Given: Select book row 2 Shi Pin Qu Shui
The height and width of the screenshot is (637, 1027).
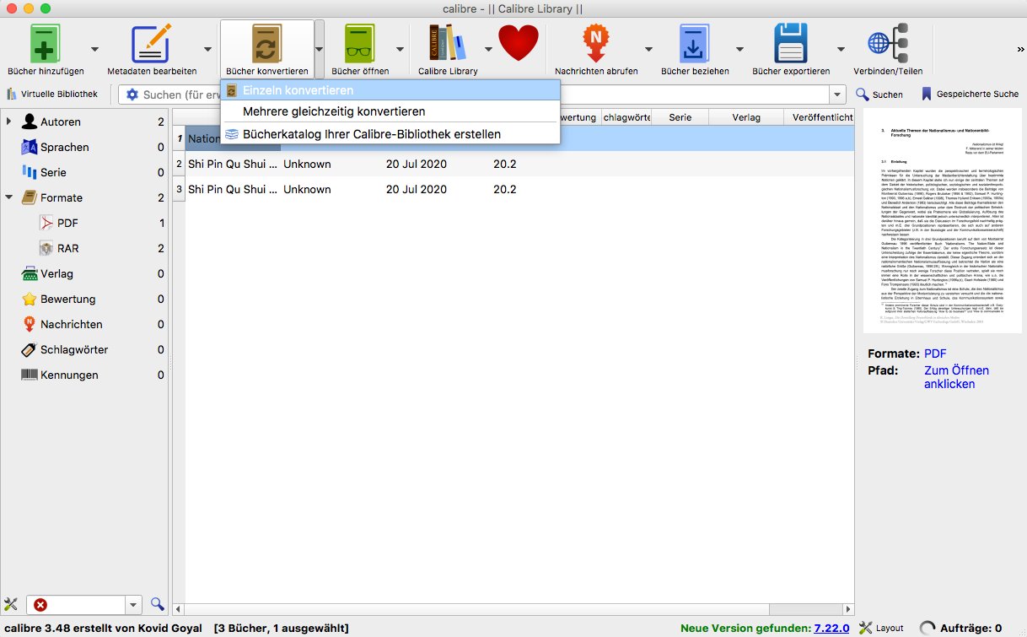Looking at the screenshot, I should click(x=514, y=164).
